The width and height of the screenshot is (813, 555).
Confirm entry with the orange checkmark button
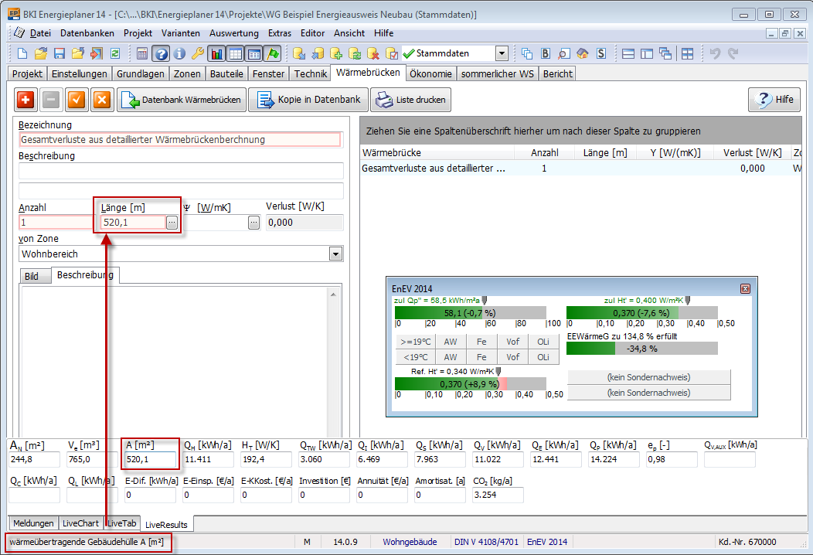[77, 100]
